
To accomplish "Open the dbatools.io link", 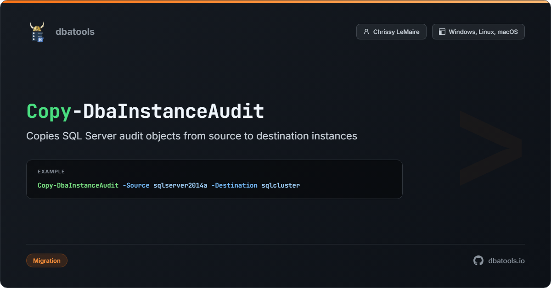I will 506,260.
